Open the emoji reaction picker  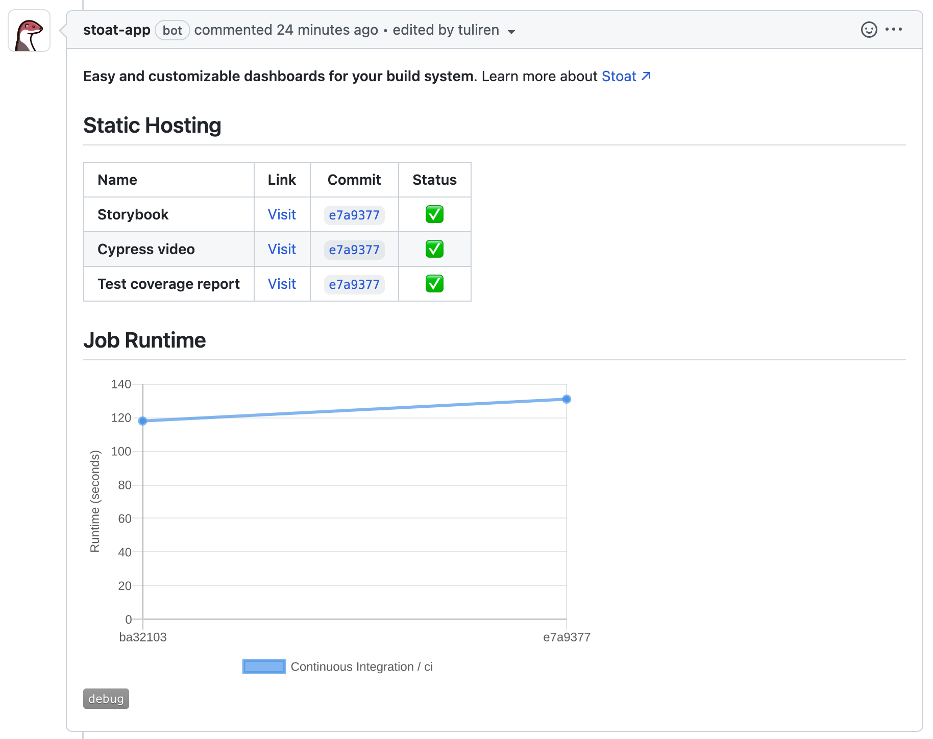click(x=869, y=30)
